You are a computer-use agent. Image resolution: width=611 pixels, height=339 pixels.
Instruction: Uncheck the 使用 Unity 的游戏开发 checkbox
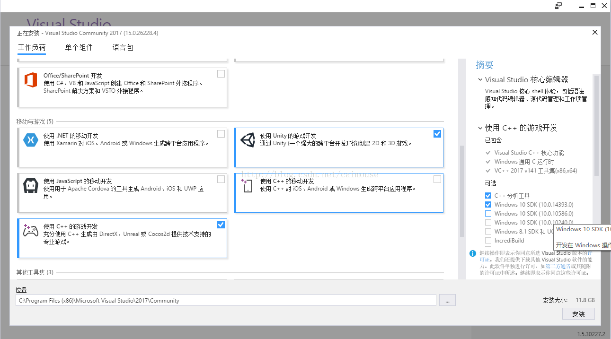click(437, 134)
